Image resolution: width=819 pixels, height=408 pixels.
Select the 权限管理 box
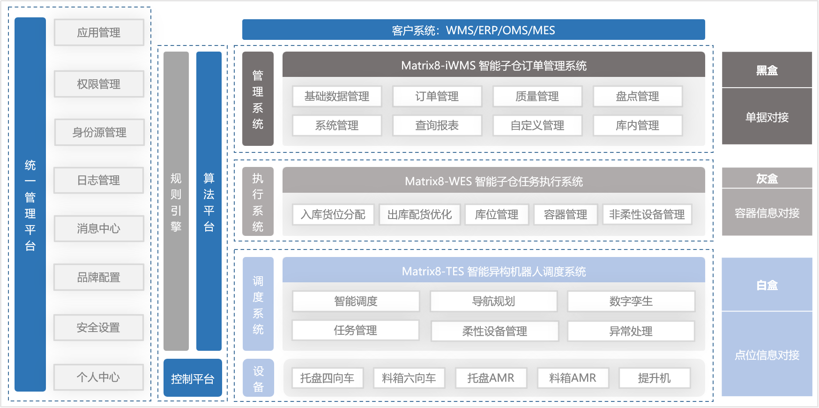tap(99, 84)
